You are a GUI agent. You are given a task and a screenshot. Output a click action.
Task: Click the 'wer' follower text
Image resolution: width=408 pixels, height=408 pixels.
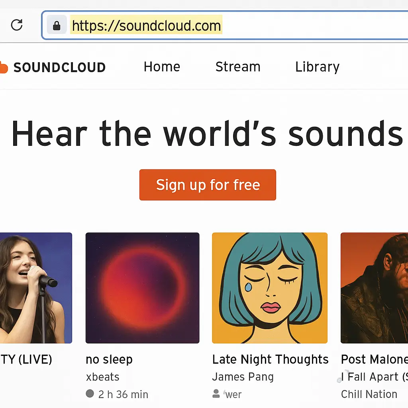(233, 394)
